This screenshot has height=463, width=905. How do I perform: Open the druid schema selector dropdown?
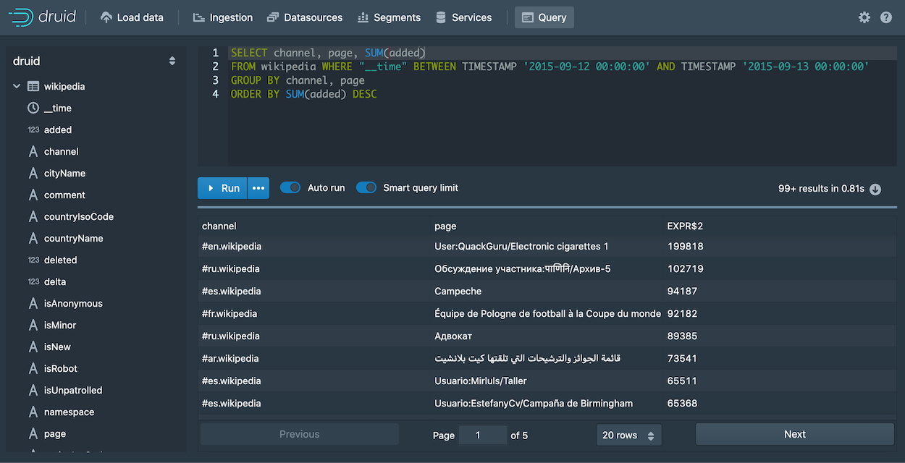(95, 61)
